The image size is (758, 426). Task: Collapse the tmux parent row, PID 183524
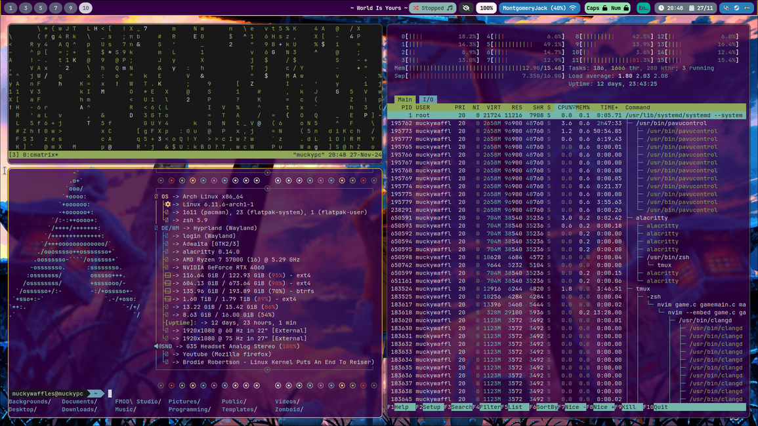coord(566,289)
